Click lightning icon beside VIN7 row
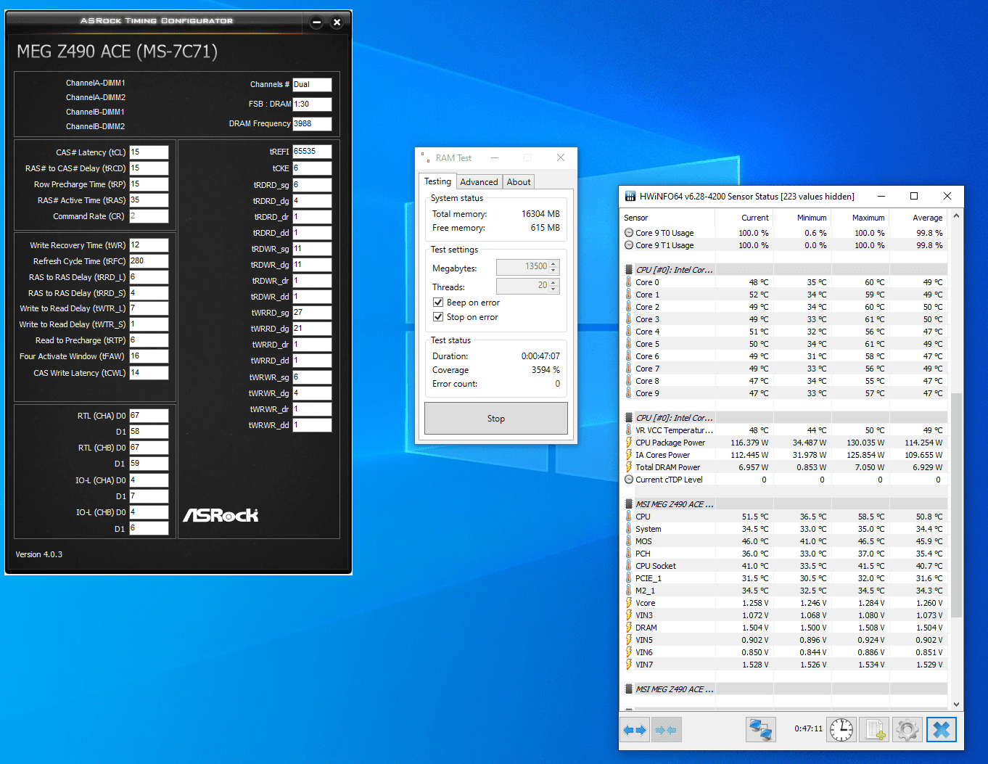The width and height of the screenshot is (988, 764). coord(629,665)
